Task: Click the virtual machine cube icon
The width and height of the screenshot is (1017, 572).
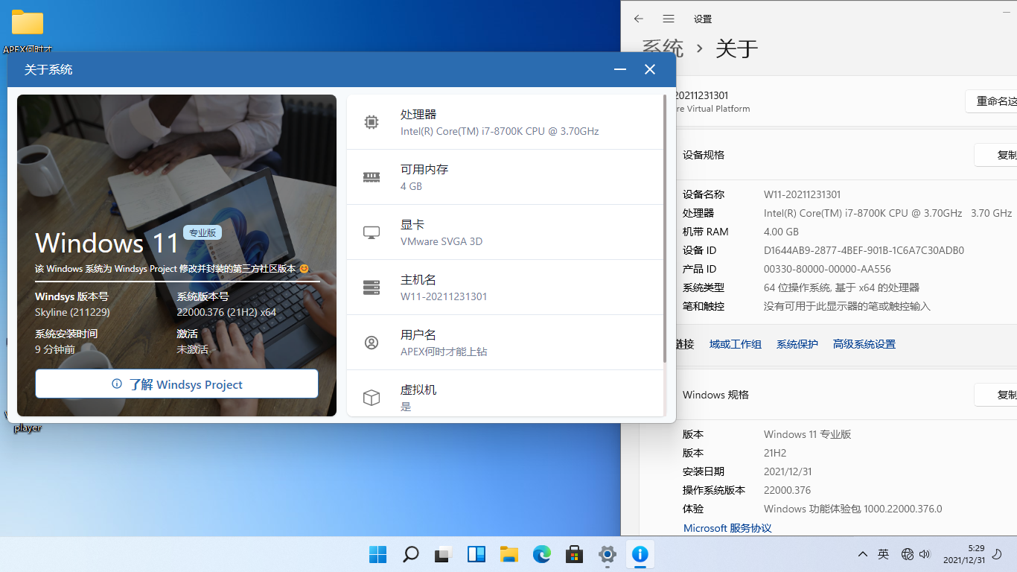Action: pos(371,398)
